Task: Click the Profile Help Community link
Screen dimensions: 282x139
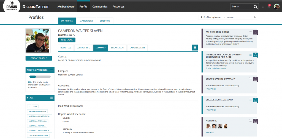Action: pos(216,68)
